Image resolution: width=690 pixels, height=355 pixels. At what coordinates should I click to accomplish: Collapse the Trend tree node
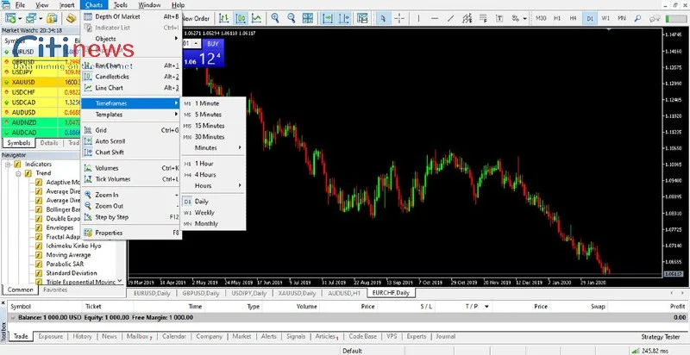click(18, 173)
